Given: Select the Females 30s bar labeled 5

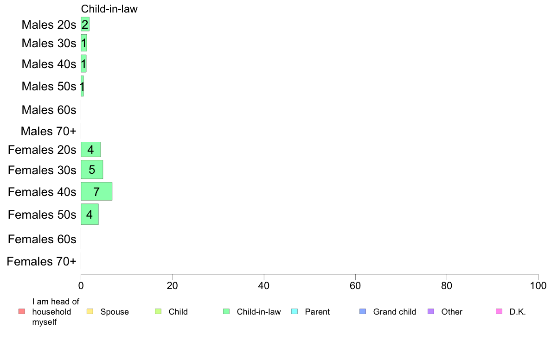Looking at the screenshot, I should pos(92,170).
